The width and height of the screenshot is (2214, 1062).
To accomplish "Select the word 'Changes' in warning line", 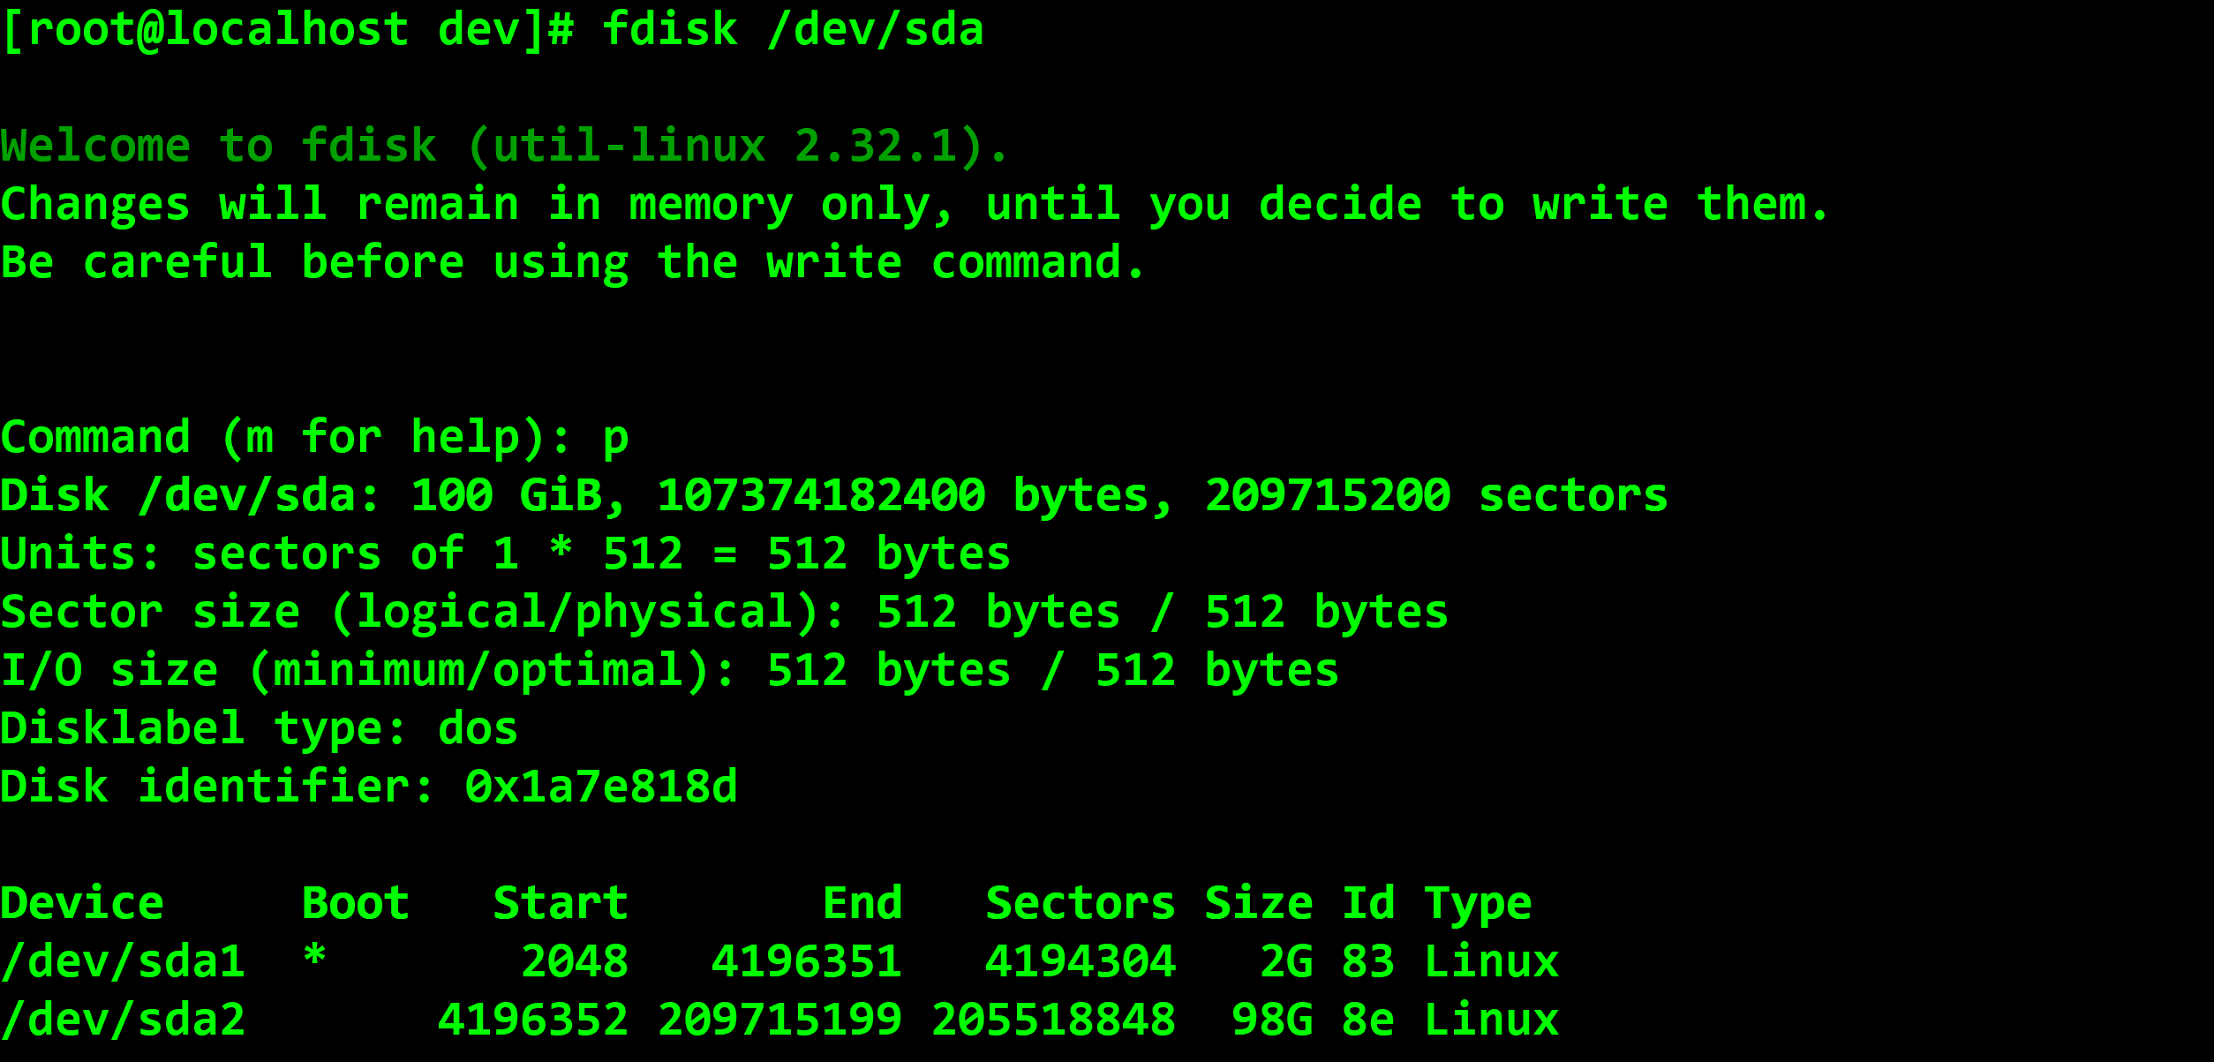I will click(95, 205).
